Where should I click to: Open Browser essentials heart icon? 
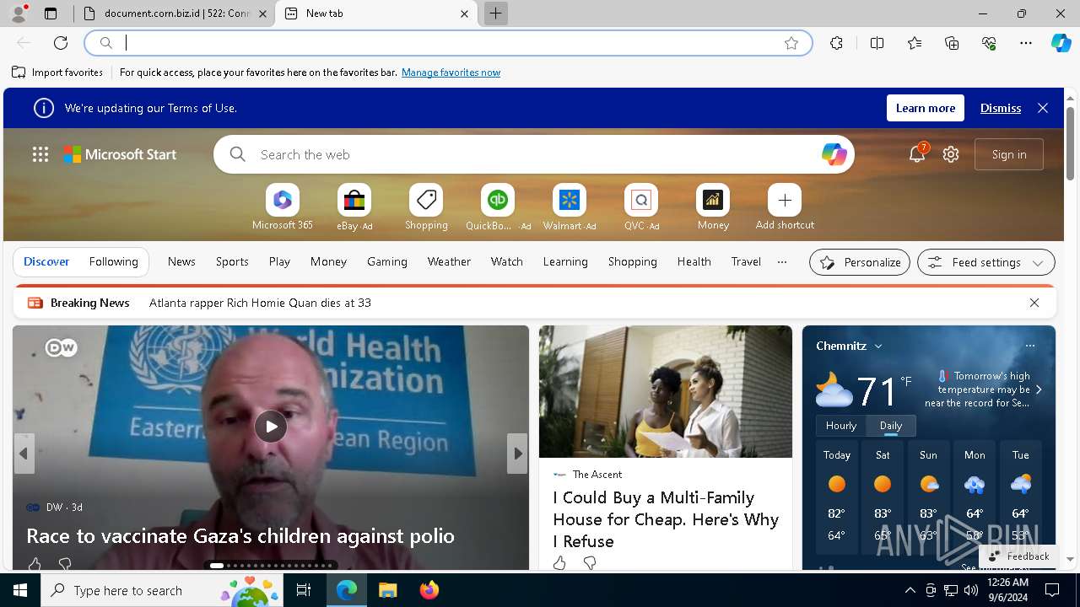click(x=989, y=43)
